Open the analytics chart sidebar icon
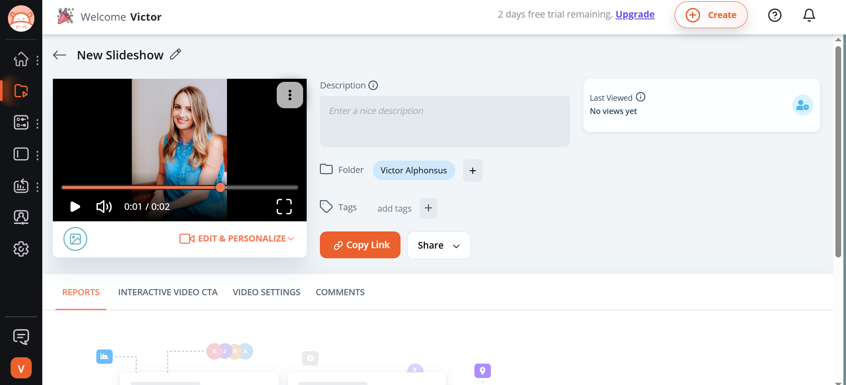Viewport: 846px width, 385px height. pyautogui.click(x=21, y=186)
